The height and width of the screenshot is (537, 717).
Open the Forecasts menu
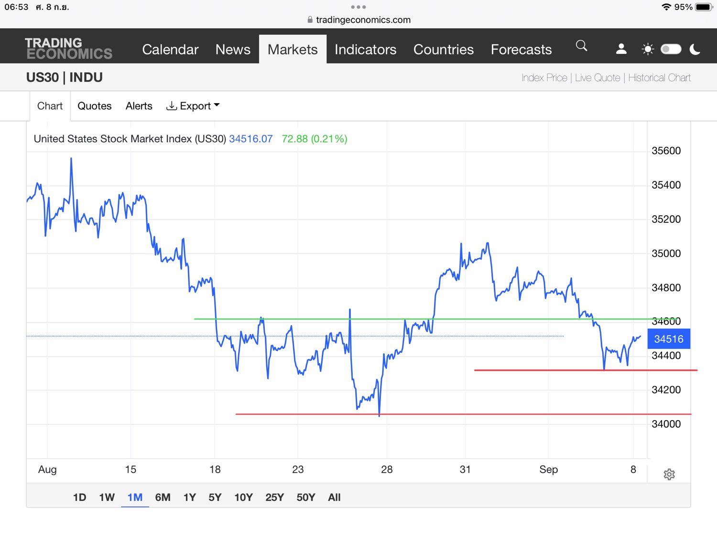(521, 50)
